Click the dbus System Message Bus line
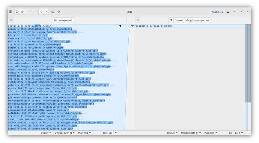 tap(43, 32)
